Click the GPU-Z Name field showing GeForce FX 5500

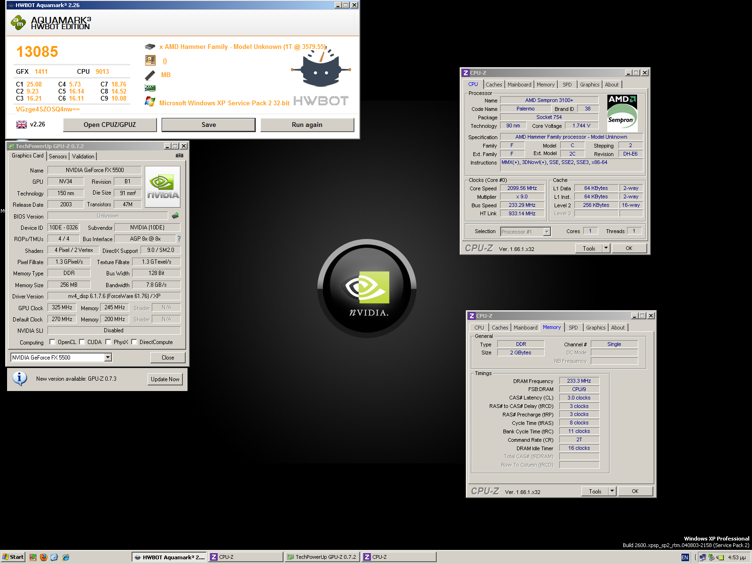coord(94,170)
